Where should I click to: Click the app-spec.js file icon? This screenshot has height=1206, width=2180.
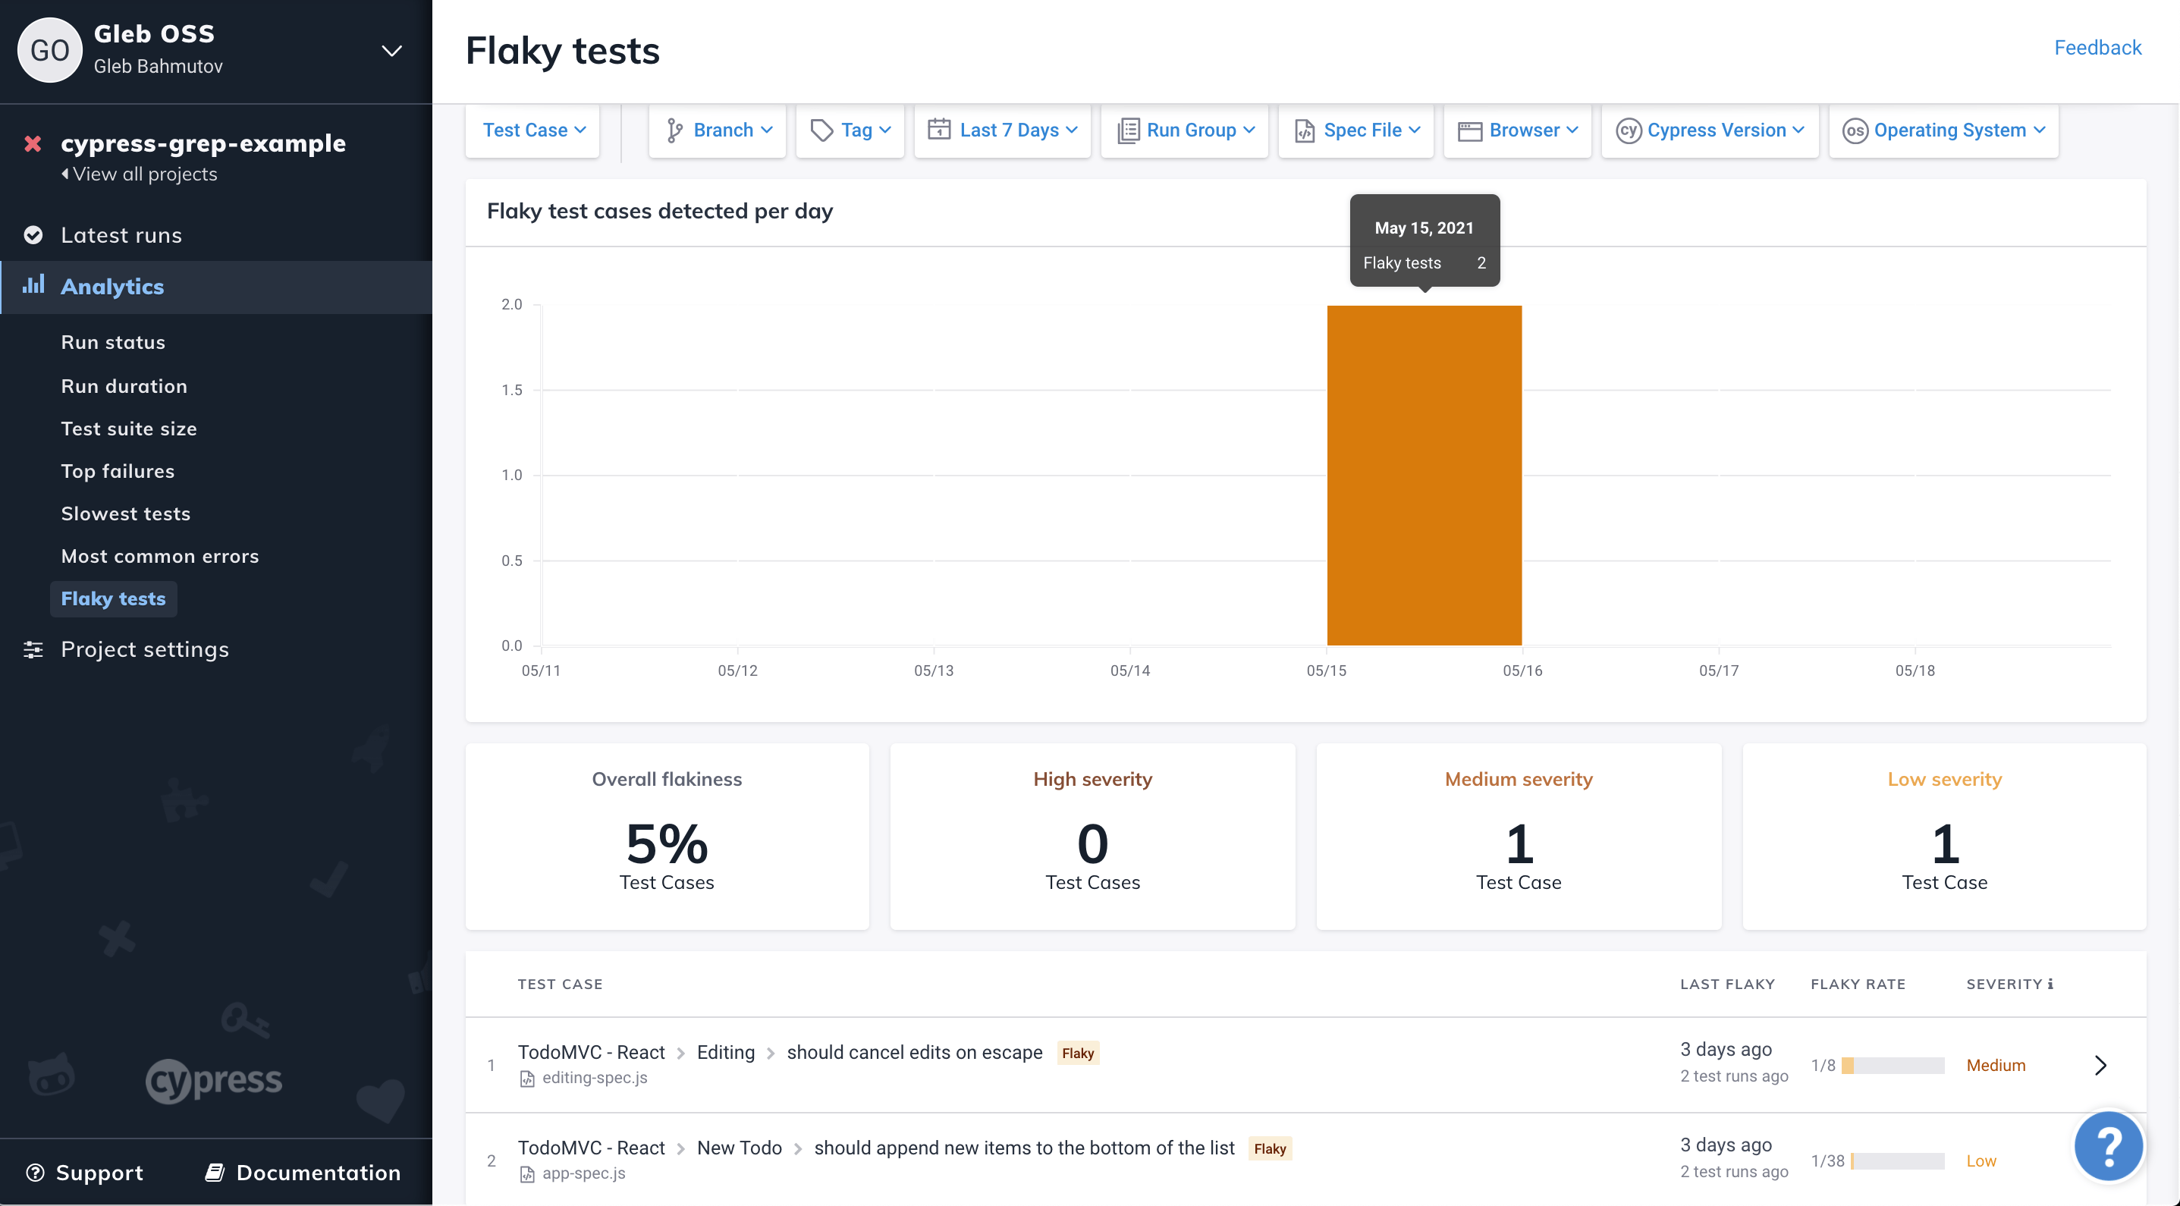point(526,1174)
